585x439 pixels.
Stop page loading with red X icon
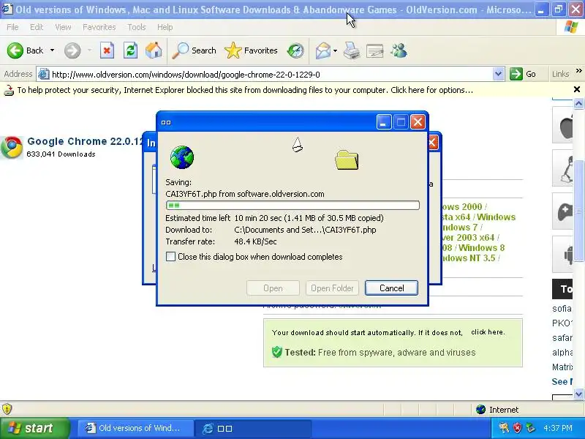click(107, 50)
